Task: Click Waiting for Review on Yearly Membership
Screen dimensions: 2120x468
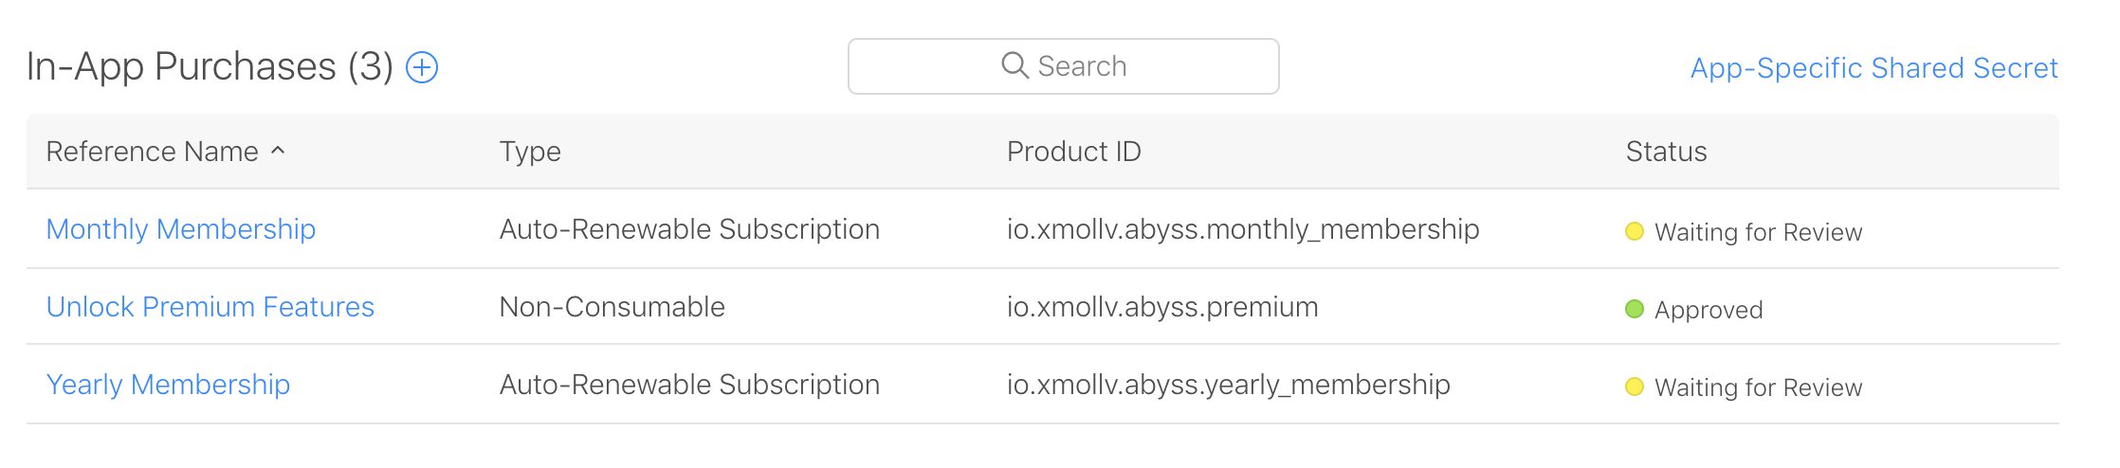Action: tap(1759, 387)
